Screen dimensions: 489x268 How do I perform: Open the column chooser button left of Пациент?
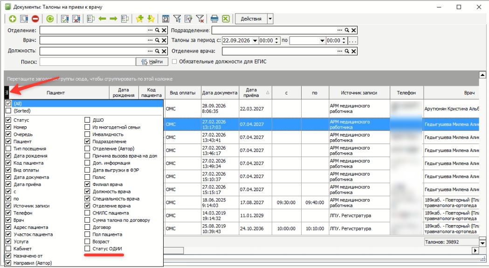pos(7,92)
